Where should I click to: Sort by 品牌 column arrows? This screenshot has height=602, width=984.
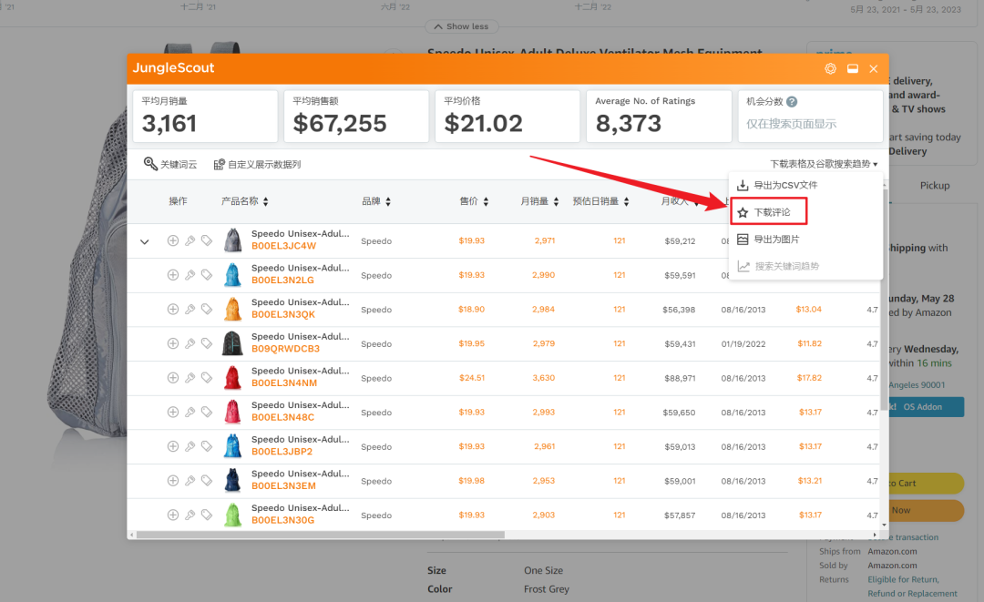pyautogui.click(x=388, y=201)
